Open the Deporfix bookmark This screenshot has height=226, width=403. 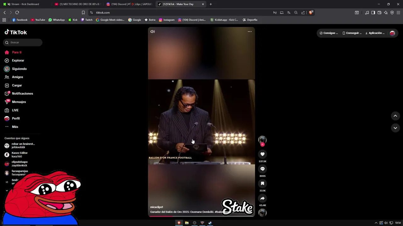(x=250, y=20)
